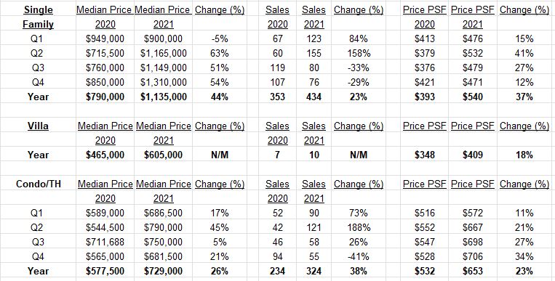Select the Single Family Q1 2020 median price cell
The width and height of the screenshot is (555, 281).
click(x=105, y=38)
